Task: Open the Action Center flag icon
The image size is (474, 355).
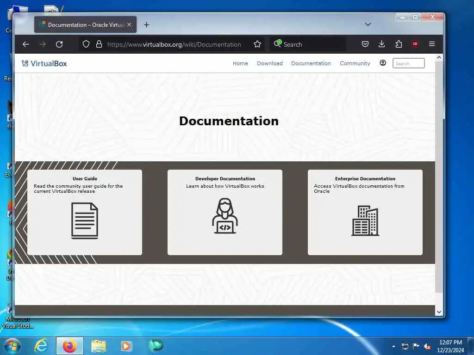Action: point(416,346)
